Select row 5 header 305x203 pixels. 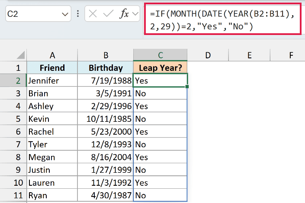13,119
